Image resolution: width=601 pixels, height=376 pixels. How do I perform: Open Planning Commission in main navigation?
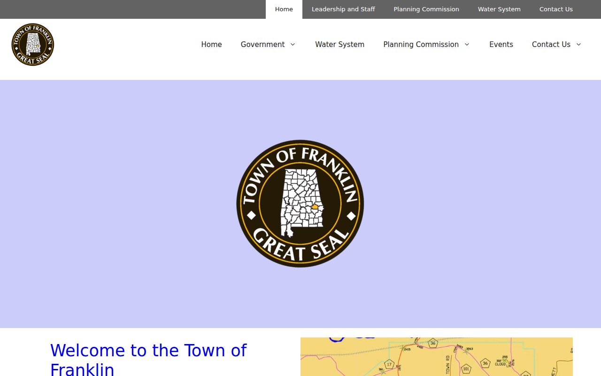point(421,44)
